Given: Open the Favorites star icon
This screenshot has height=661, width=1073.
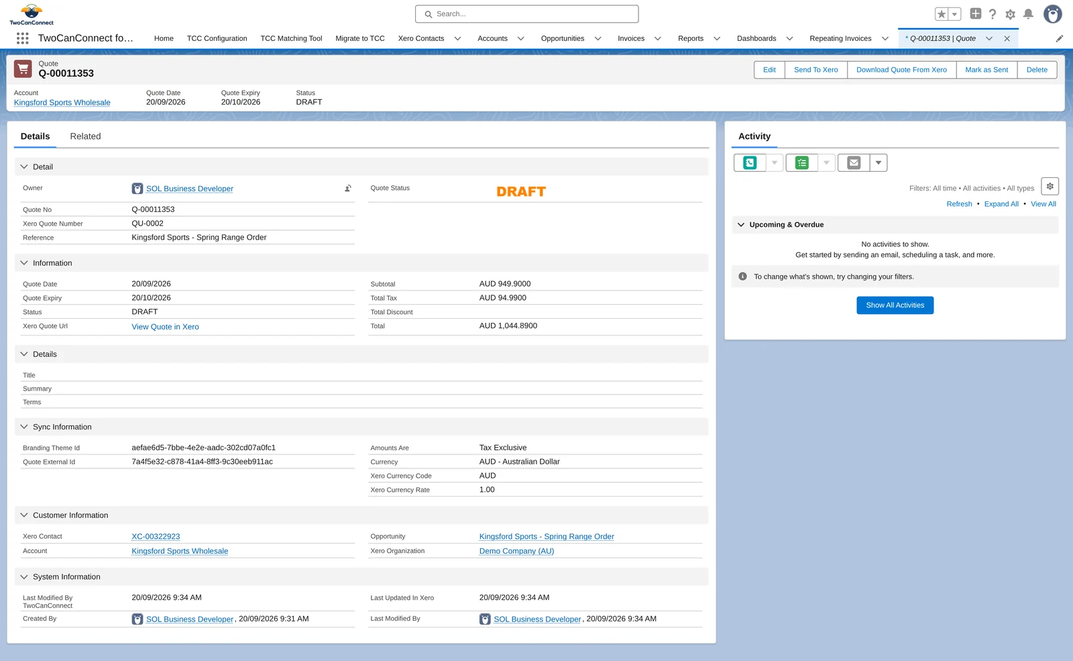Looking at the screenshot, I should [942, 14].
